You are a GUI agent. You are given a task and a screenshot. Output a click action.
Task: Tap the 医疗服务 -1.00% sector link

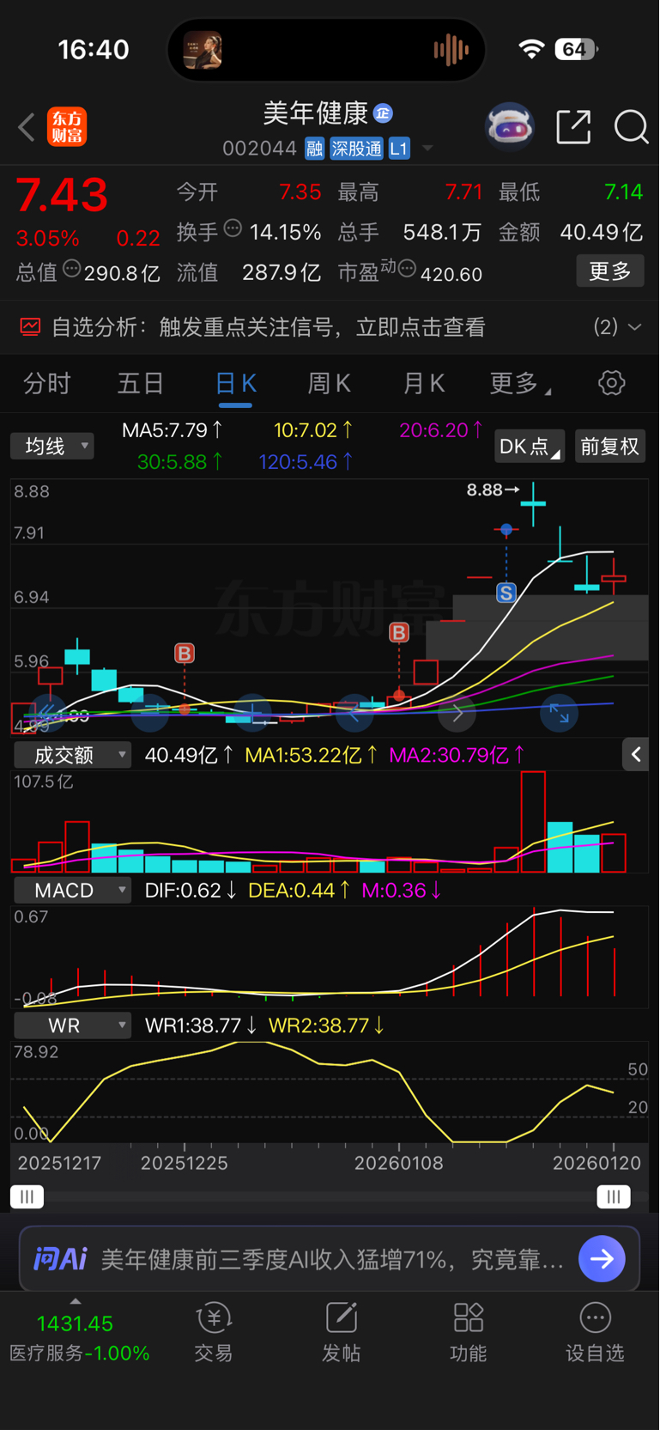(x=80, y=1353)
